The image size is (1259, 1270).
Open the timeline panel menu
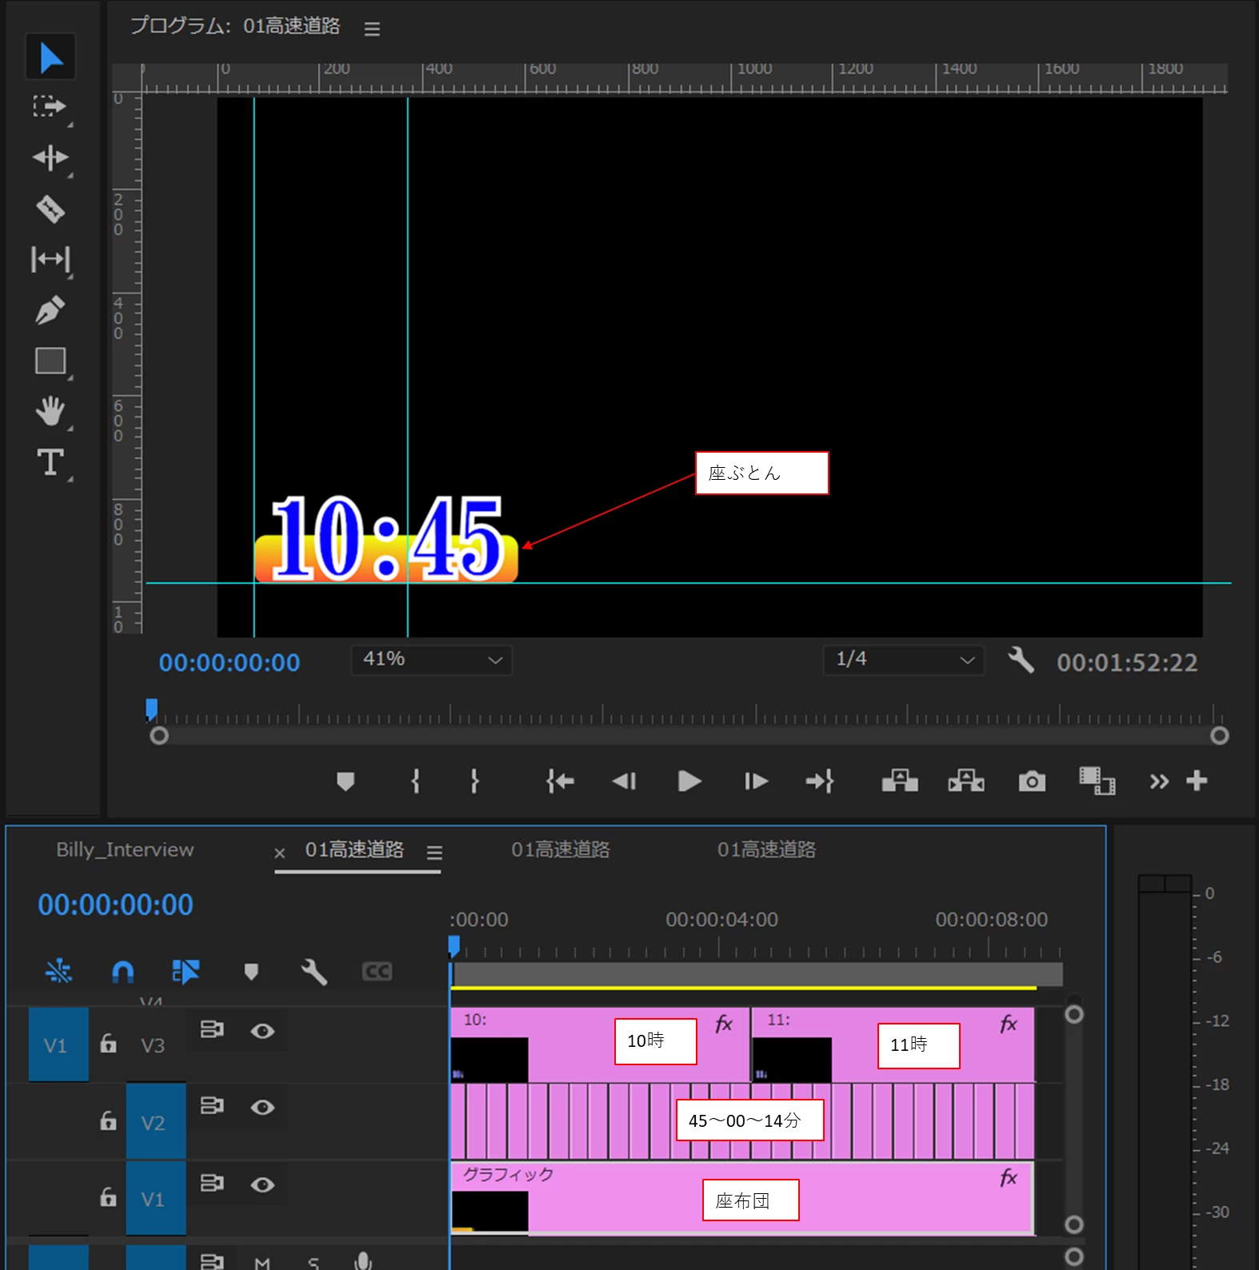pos(434,853)
